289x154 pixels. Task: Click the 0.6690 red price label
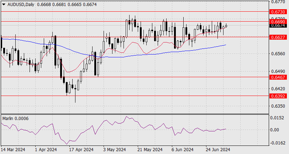[x=278, y=22]
